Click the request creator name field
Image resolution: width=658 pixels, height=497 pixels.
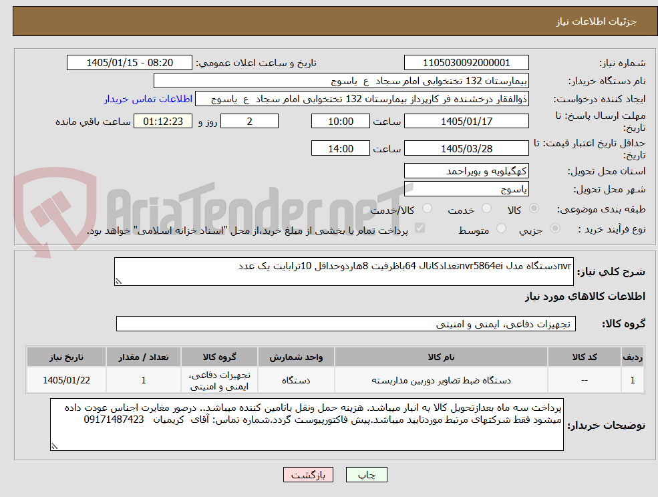pos(361,99)
